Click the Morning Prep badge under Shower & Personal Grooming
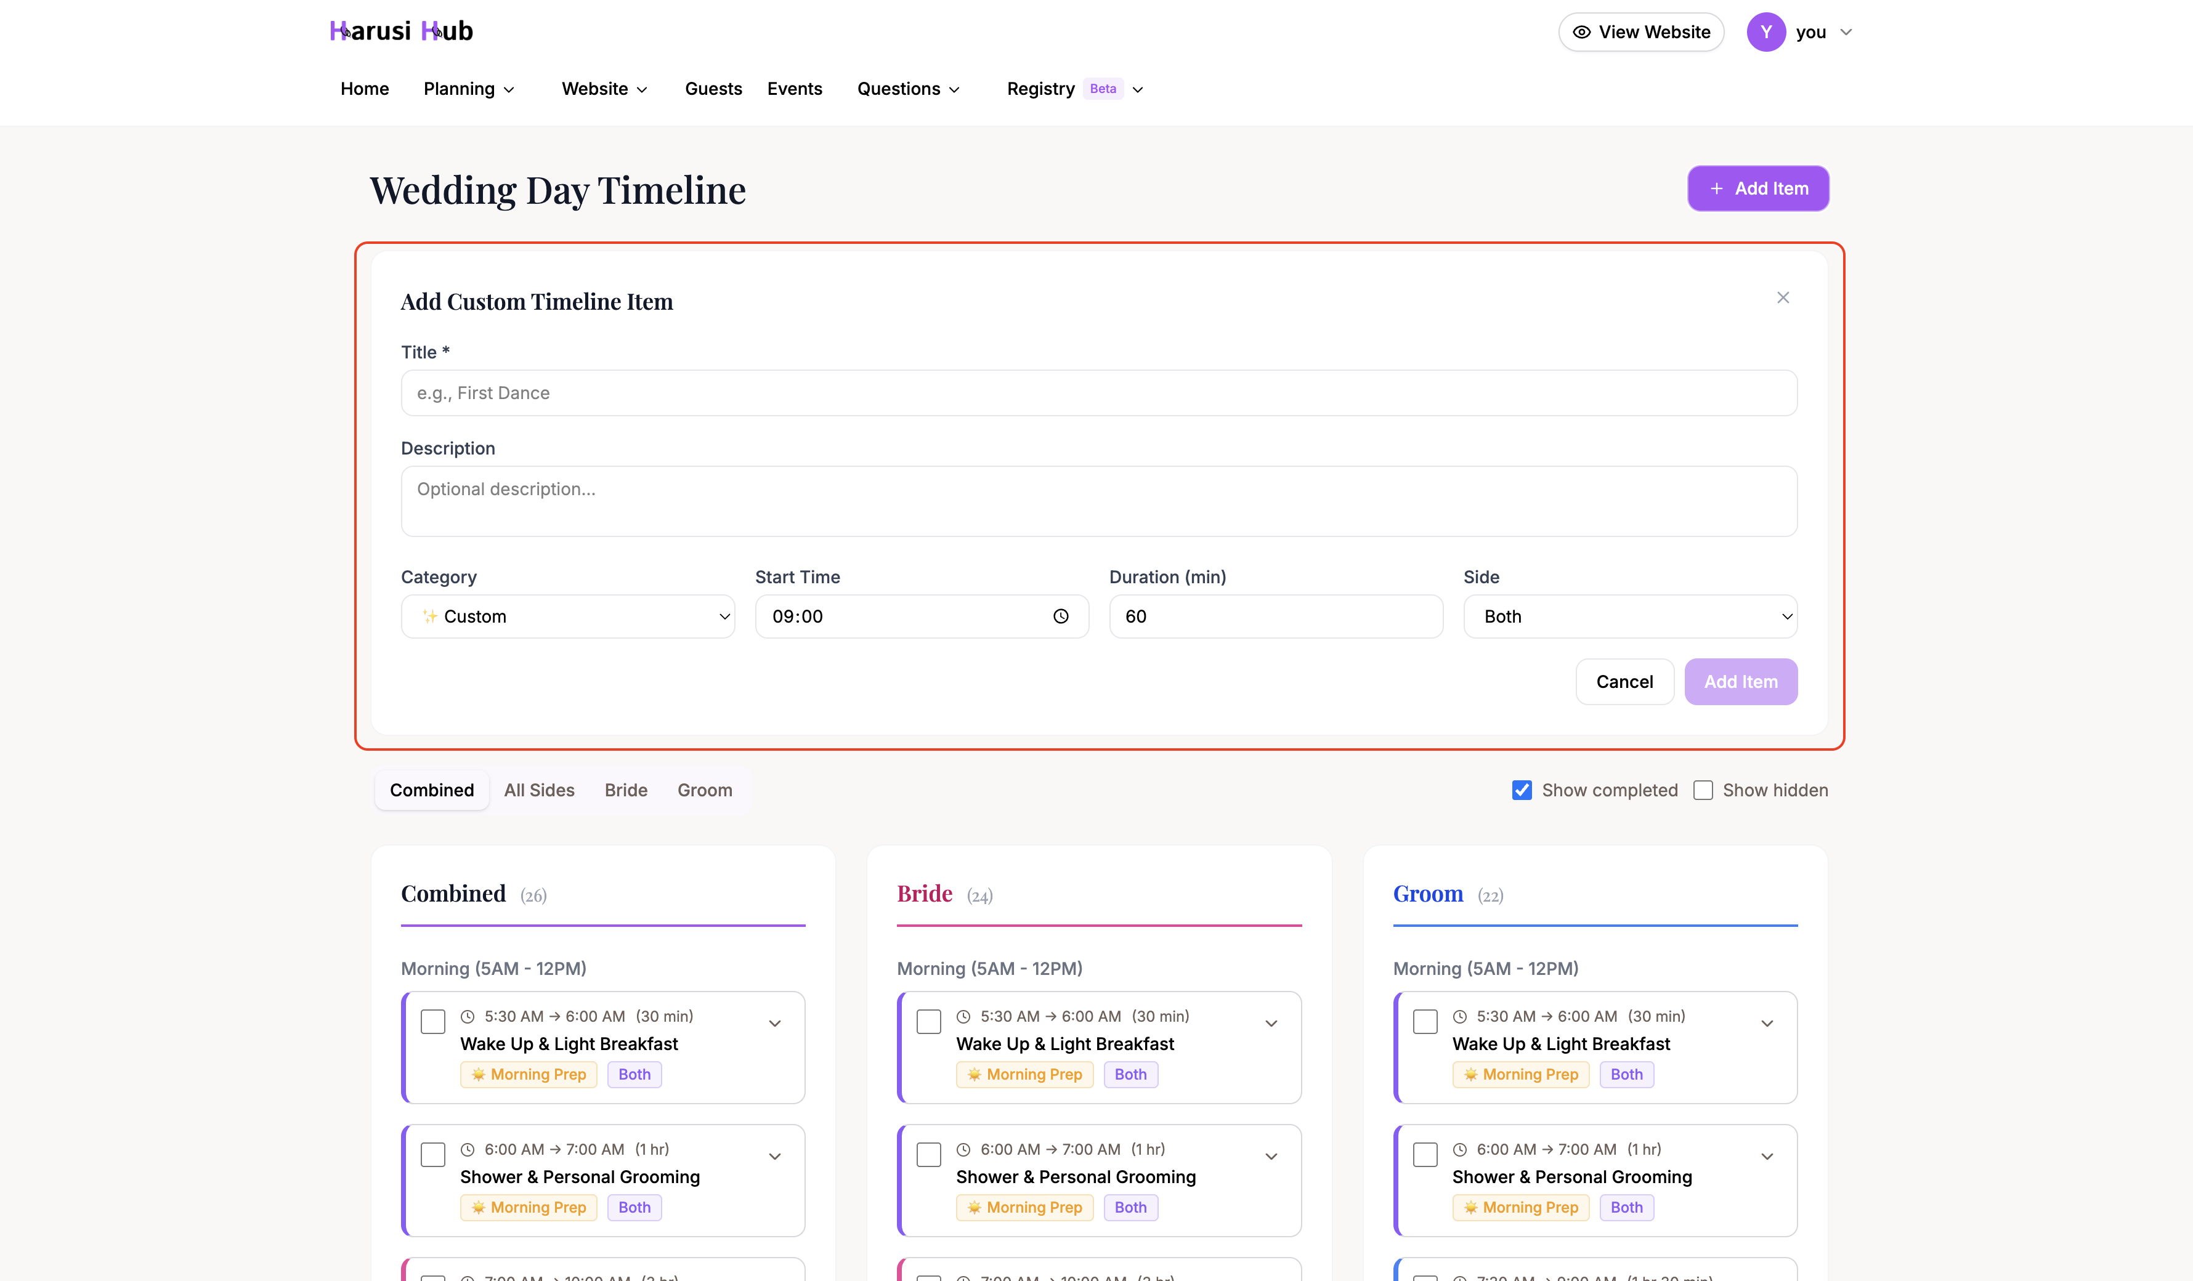2193x1281 pixels. click(529, 1207)
